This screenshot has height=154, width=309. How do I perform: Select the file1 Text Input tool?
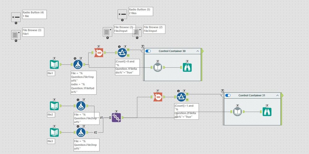tap(54, 64)
